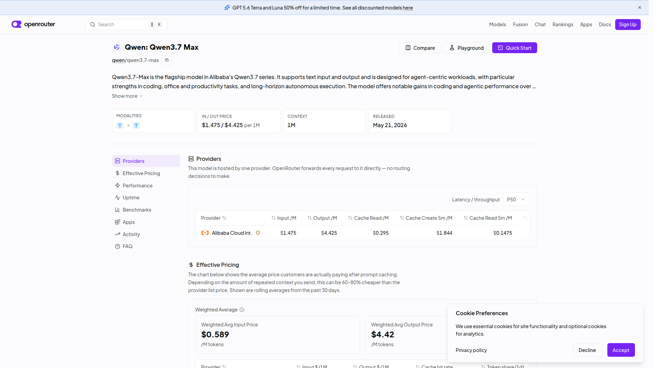Click the Alibaba Cloud provider logo
Image resolution: width=654 pixels, height=368 pixels.
[x=205, y=233]
